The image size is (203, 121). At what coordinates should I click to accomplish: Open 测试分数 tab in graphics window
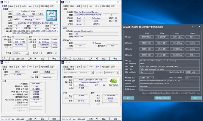(105, 67)
